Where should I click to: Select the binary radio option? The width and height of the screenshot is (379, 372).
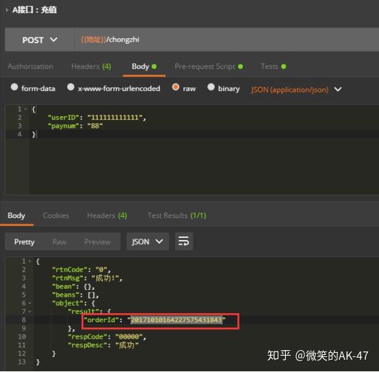pyautogui.click(x=211, y=87)
